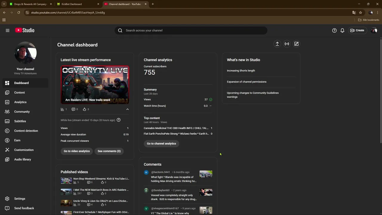Image resolution: width=382 pixels, height=215 pixels.
Task: Click the Analytics sidebar icon
Action: [x=7, y=102]
